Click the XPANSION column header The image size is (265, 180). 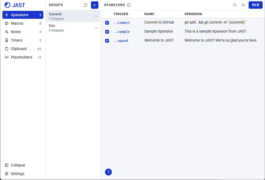[193, 14]
